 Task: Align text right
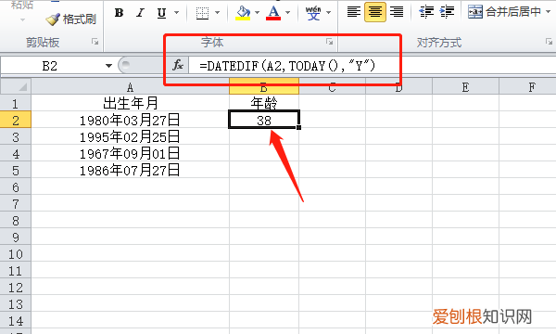[x=397, y=12]
